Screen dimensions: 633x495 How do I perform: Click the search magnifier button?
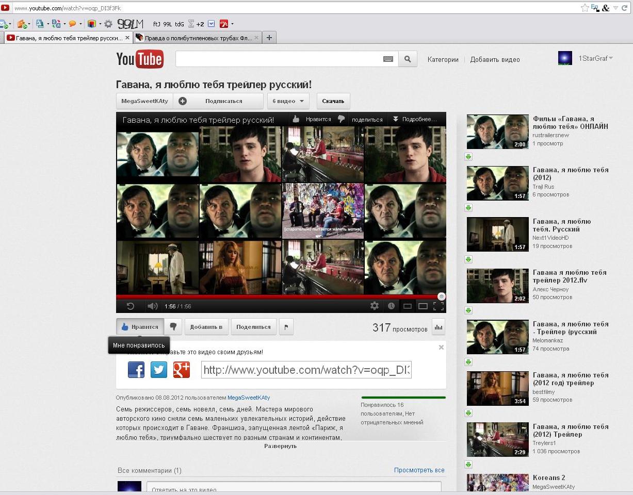(408, 59)
